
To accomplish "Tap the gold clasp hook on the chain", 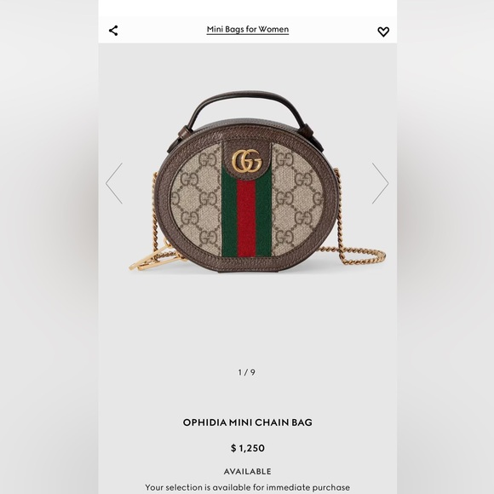I will coord(152,259).
